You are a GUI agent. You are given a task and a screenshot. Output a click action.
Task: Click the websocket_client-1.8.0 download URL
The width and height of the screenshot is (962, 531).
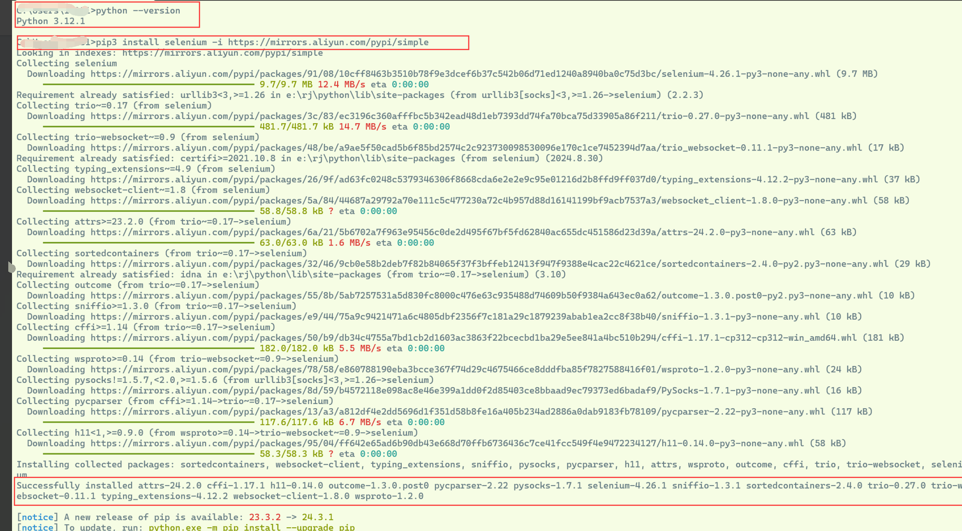(479, 201)
